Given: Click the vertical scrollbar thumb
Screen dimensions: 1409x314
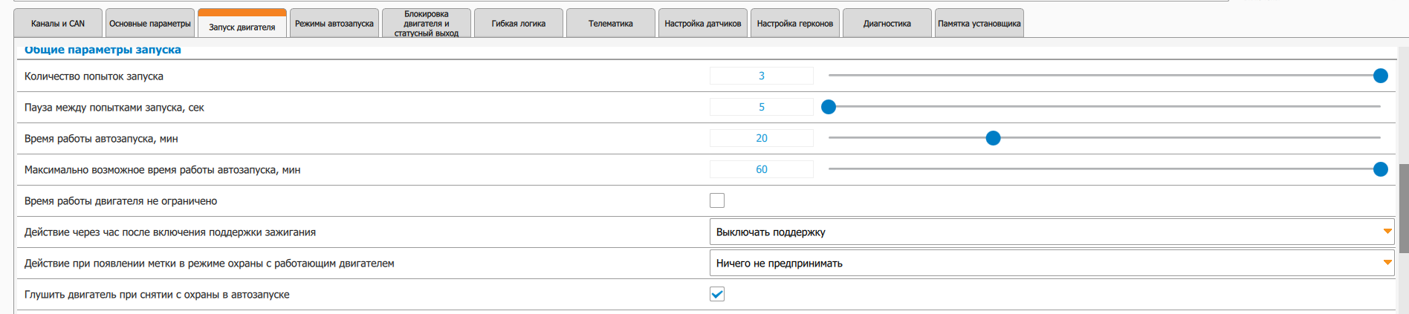Looking at the screenshot, I should tap(1404, 208).
